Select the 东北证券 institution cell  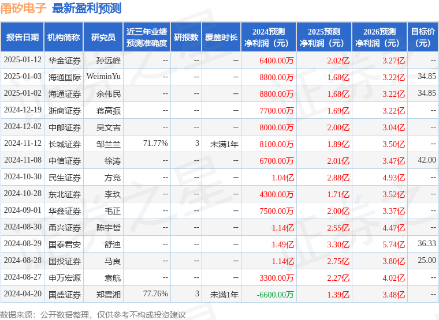65,194
